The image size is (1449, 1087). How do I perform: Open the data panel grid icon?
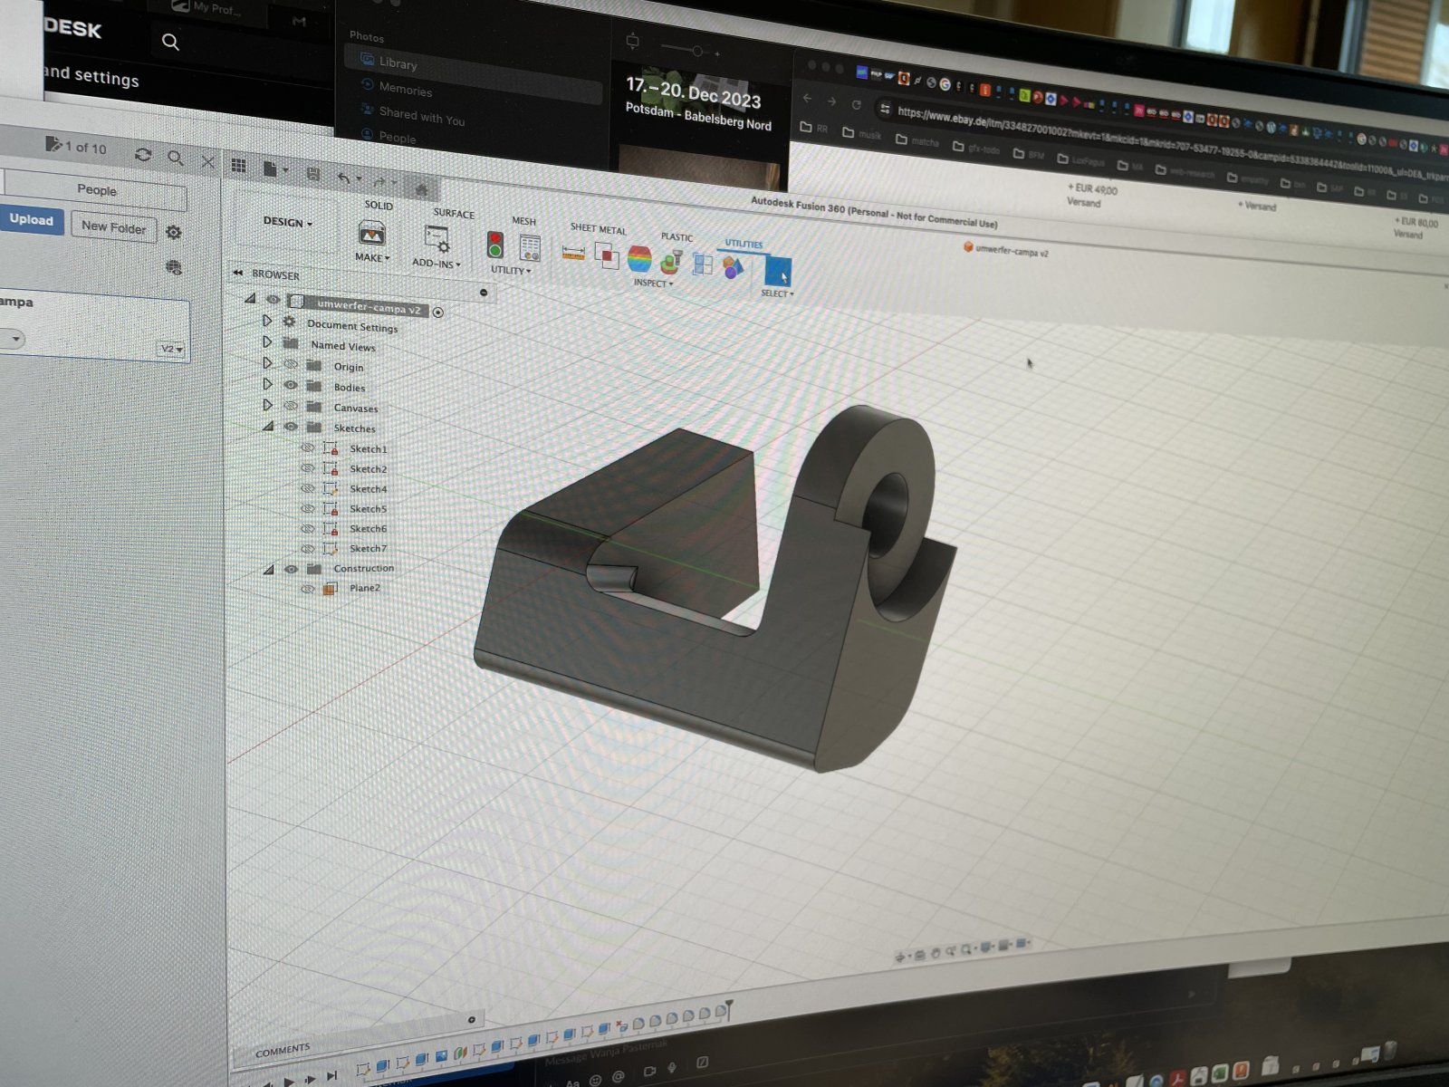pos(239,166)
